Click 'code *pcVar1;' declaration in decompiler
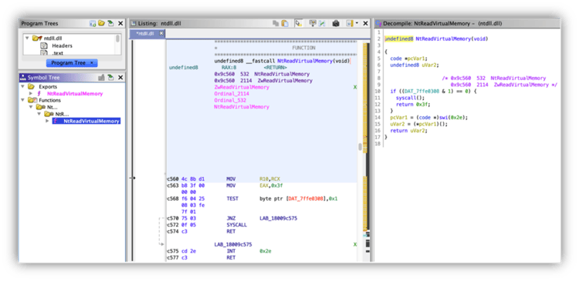 point(408,59)
